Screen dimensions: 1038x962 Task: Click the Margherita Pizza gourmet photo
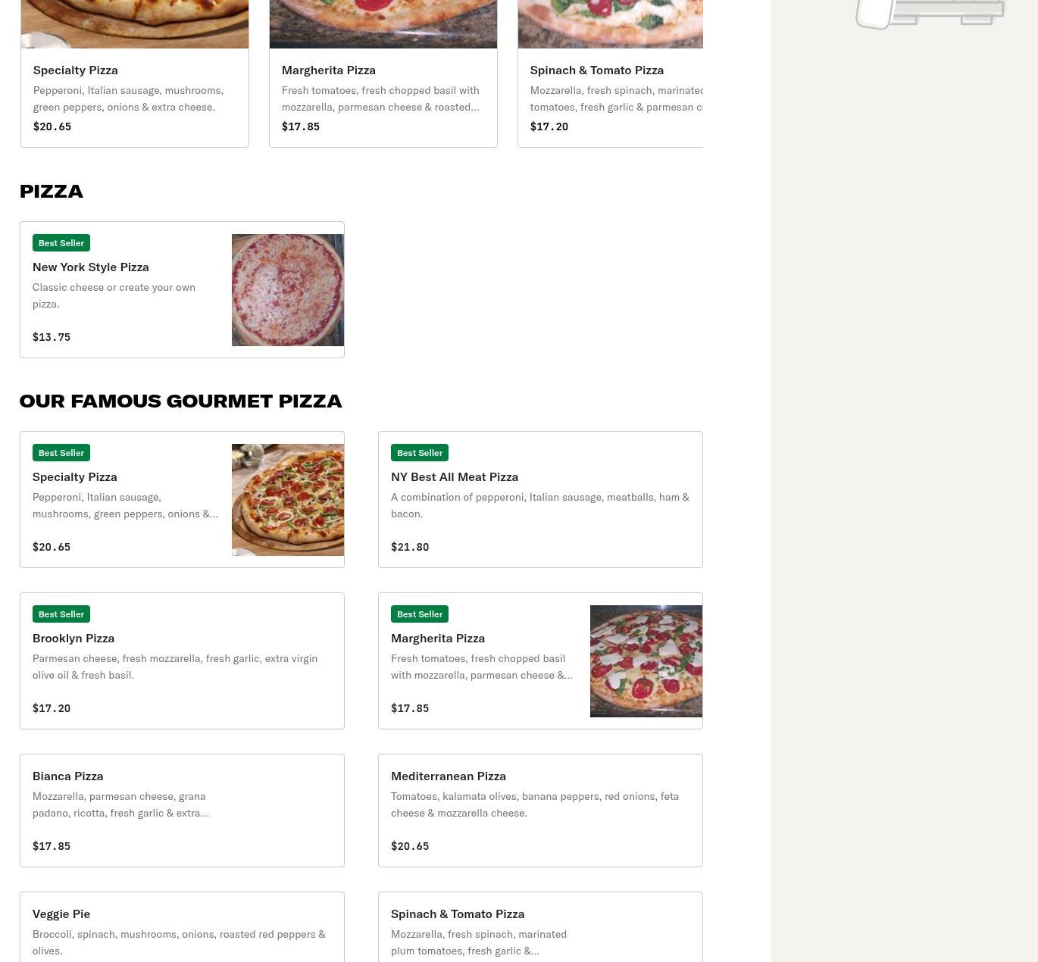(x=646, y=661)
